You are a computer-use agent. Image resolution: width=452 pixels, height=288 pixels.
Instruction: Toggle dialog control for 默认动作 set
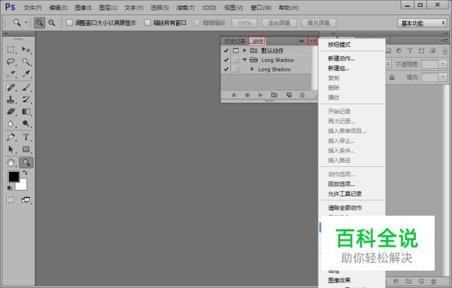pos(236,51)
